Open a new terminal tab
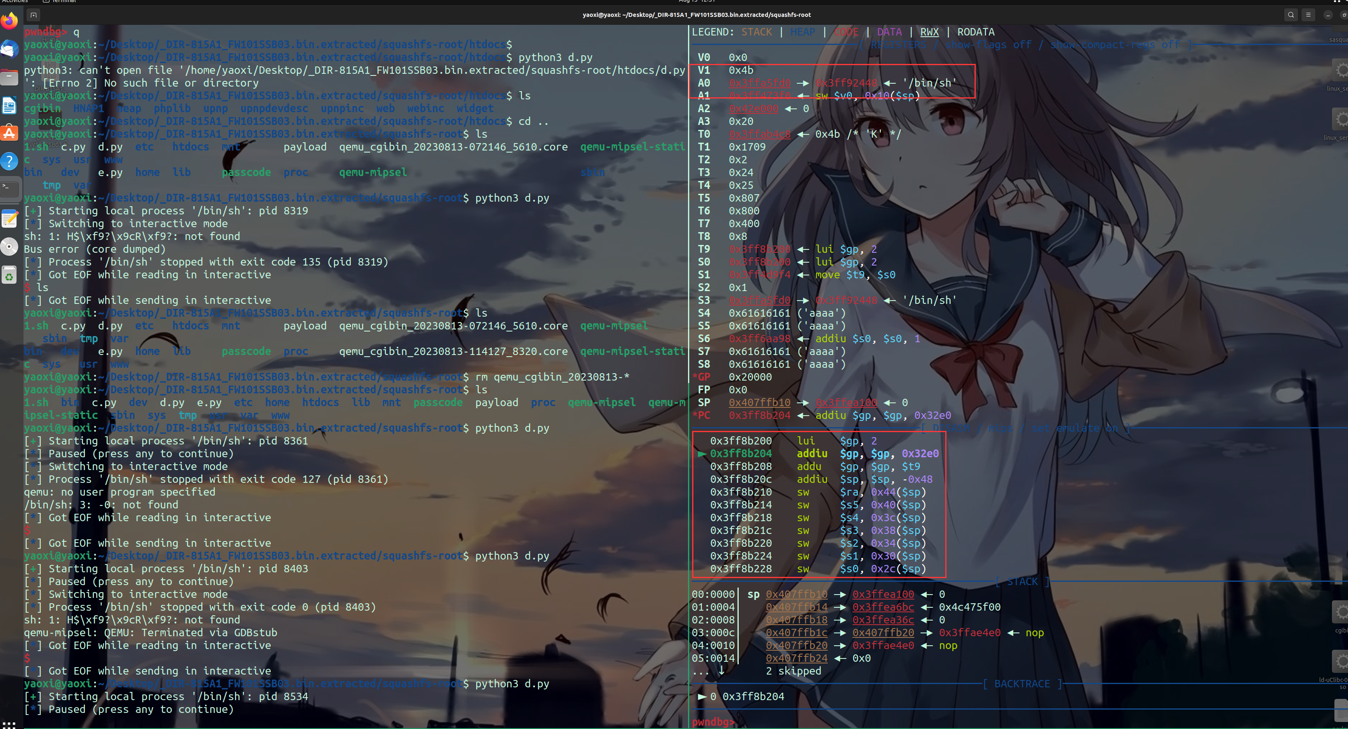Viewport: 1348px width, 729px height. click(33, 15)
